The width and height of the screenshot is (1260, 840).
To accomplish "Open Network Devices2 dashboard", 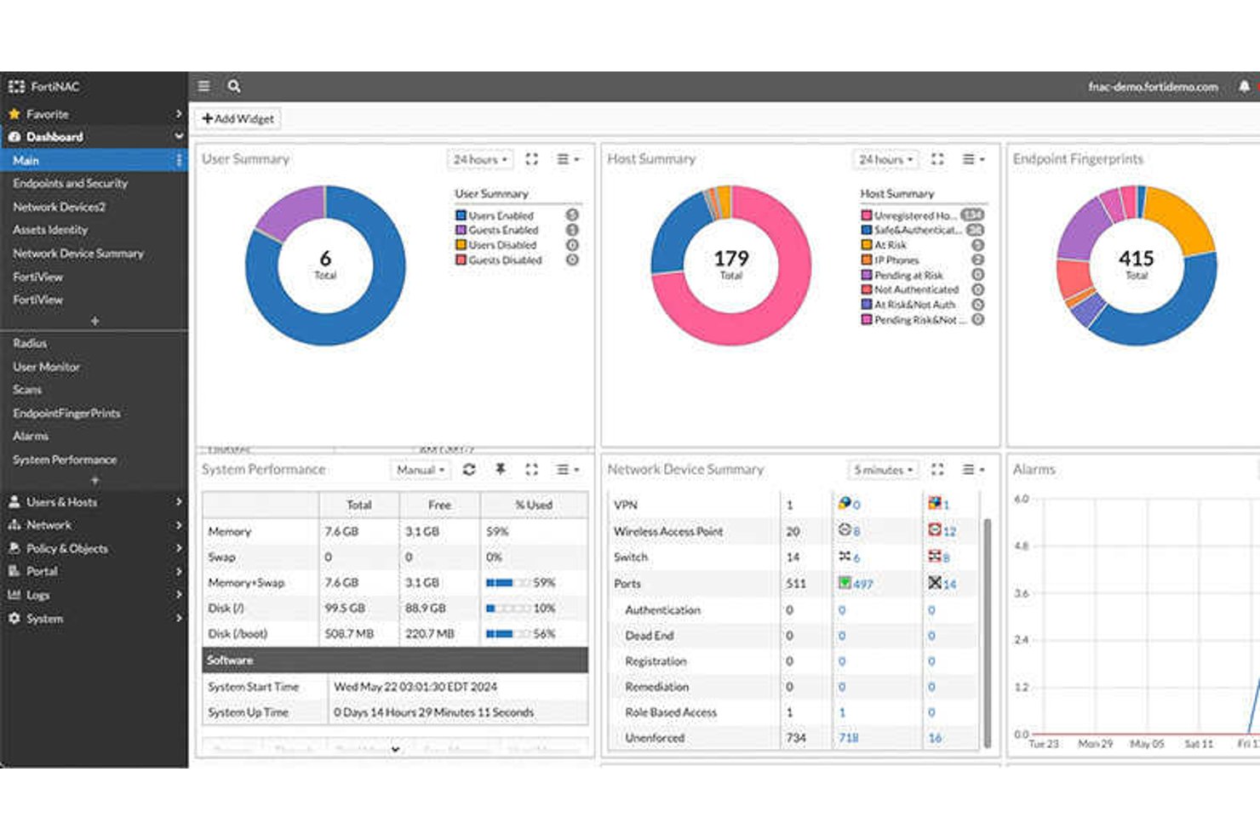I will click(60, 207).
